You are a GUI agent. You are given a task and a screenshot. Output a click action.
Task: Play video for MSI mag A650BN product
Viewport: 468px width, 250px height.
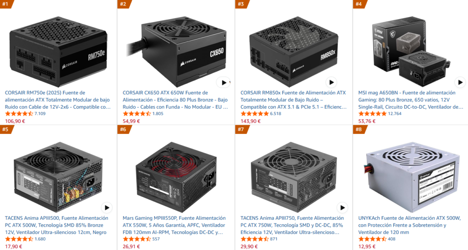[460, 82]
